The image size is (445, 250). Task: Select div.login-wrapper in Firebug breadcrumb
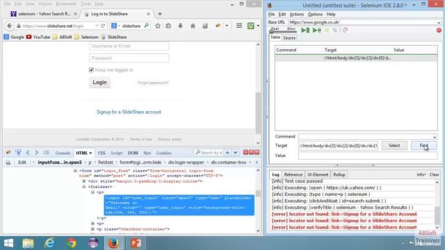(186, 162)
